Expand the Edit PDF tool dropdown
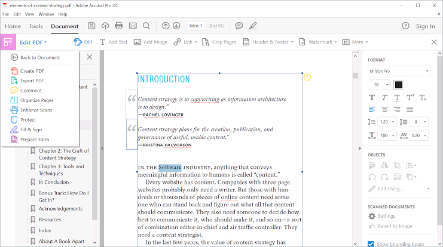 coord(33,42)
